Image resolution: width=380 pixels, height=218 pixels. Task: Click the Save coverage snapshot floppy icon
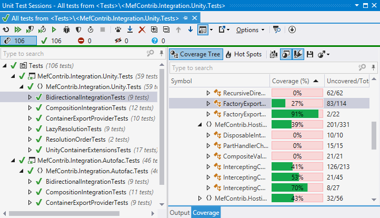click(310, 54)
